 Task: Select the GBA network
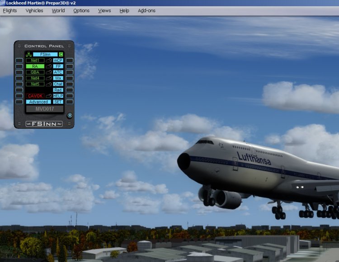coord(35,72)
